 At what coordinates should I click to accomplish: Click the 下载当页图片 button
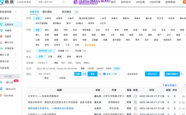pyautogui.click(x=169, y=85)
